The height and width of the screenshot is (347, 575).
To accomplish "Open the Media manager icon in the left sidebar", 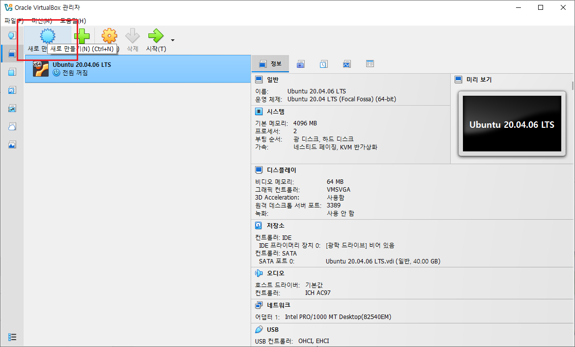I will click(12, 90).
